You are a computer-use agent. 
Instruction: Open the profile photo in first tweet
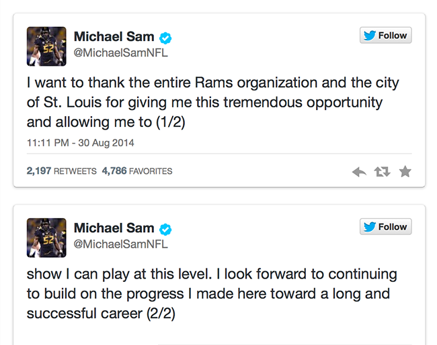pos(46,46)
